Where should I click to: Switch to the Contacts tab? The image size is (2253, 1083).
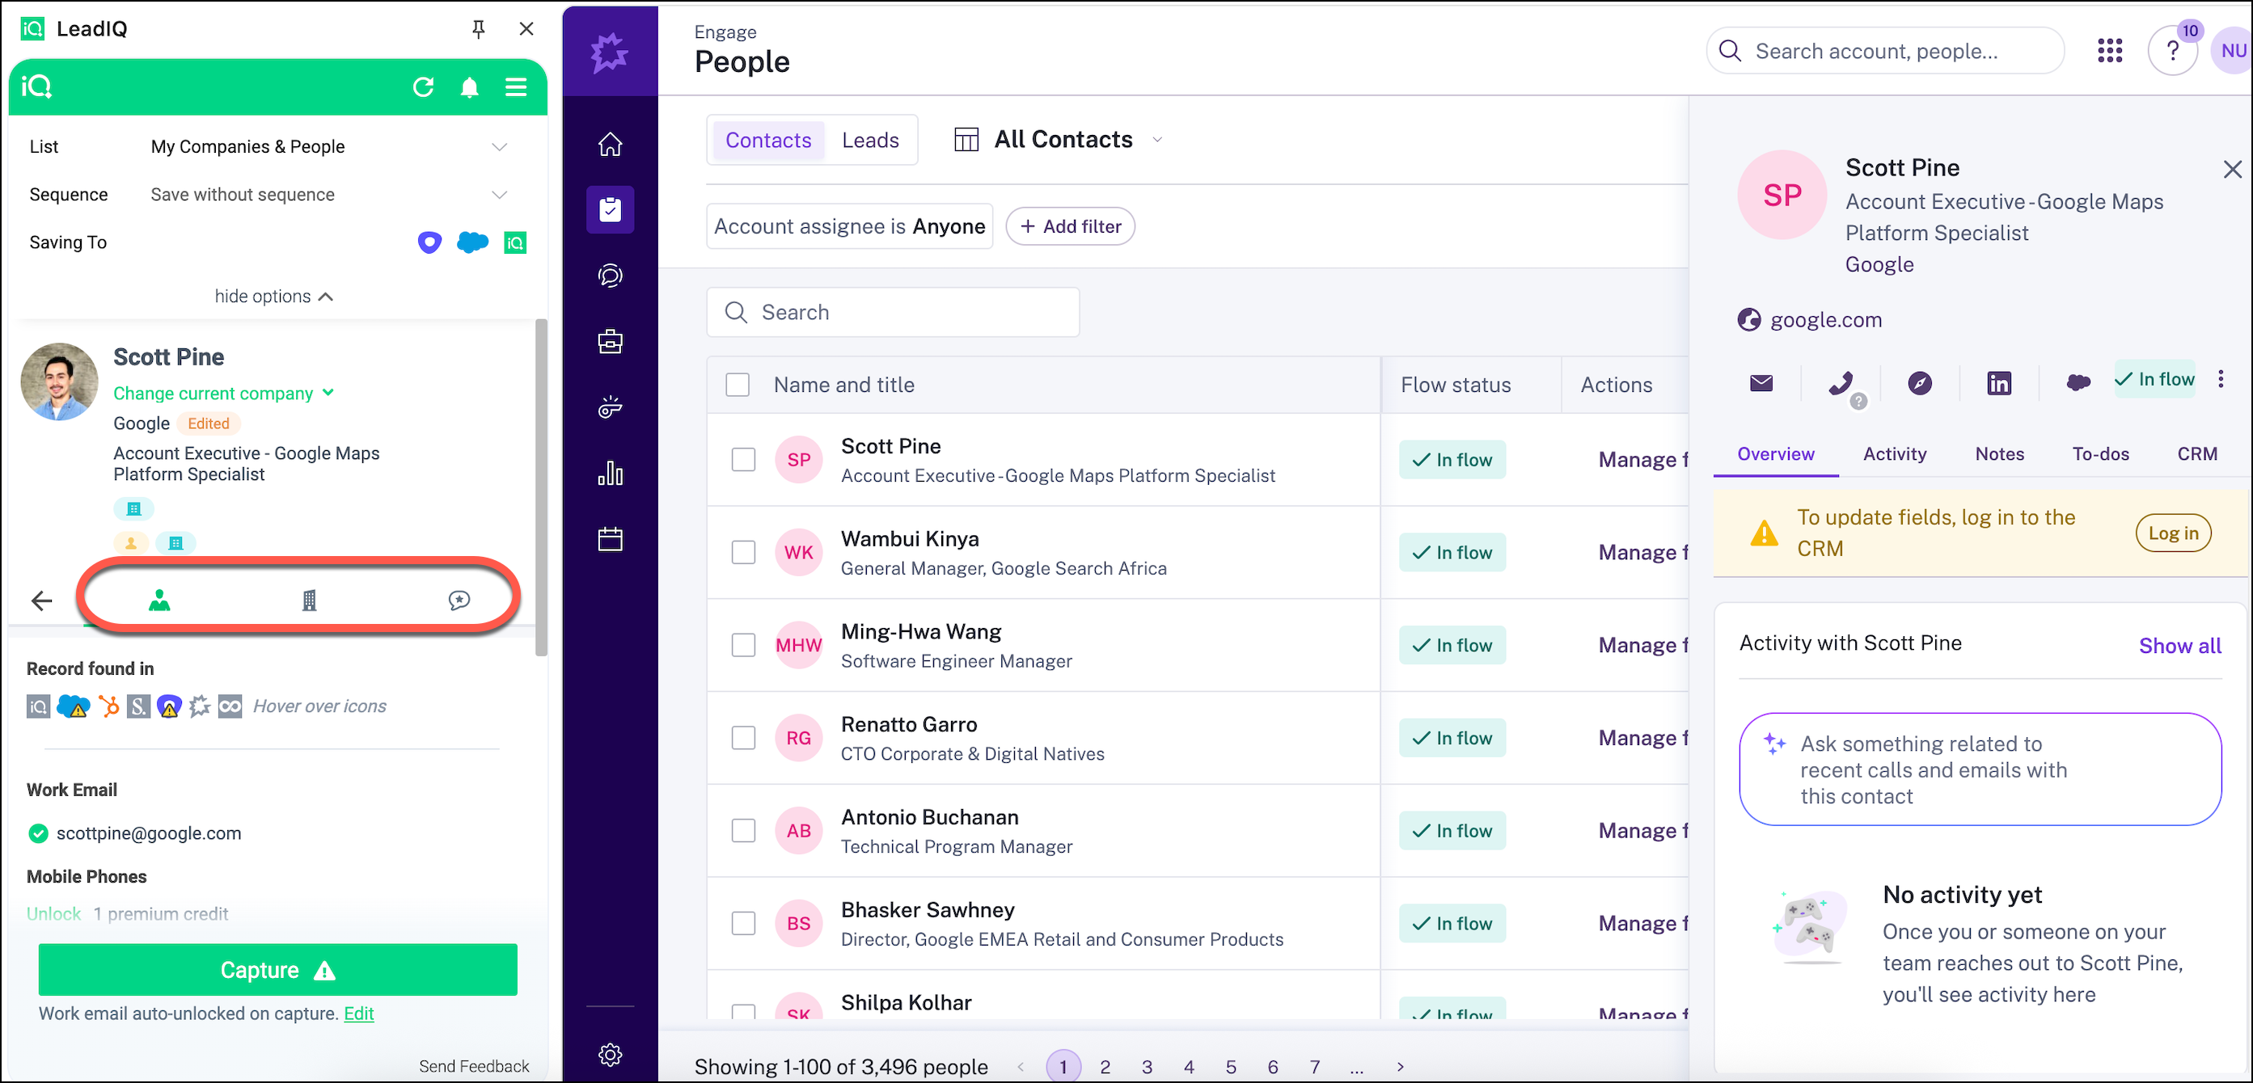(768, 140)
